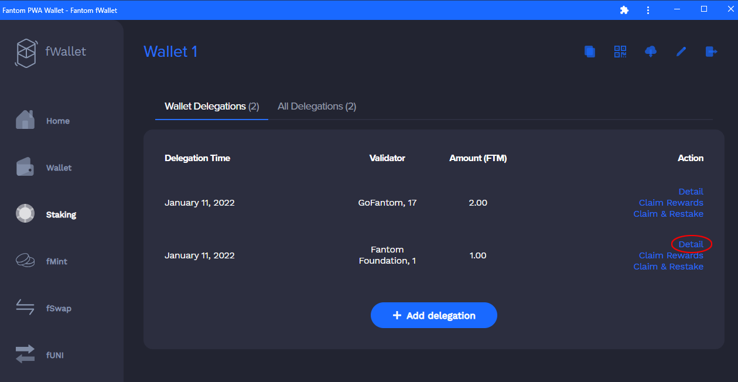Image resolution: width=738 pixels, height=382 pixels.
Task: Claim & Restake GoFantom delegation
Action: coord(668,214)
